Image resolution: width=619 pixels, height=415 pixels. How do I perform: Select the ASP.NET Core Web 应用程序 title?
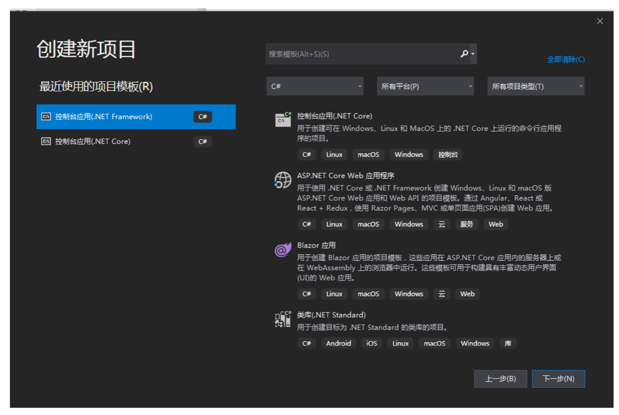pos(346,175)
